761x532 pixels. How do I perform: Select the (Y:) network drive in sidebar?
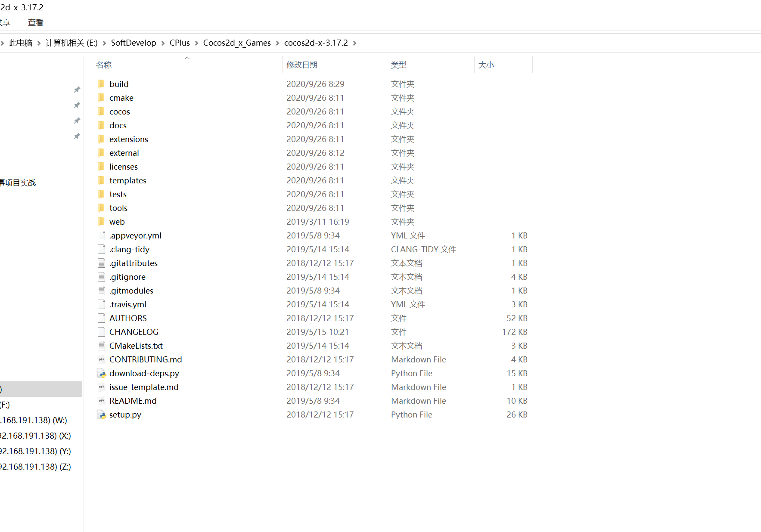35,451
